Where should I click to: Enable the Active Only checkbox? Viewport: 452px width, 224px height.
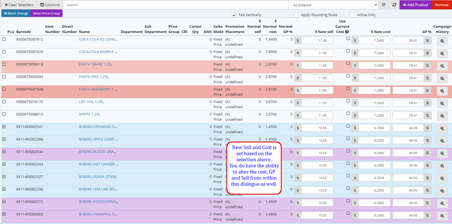(x=352, y=15)
